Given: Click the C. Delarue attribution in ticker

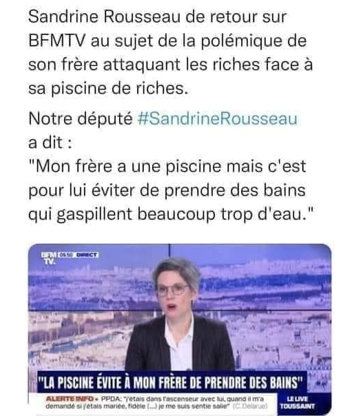Looking at the screenshot, I should click(x=250, y=406).
